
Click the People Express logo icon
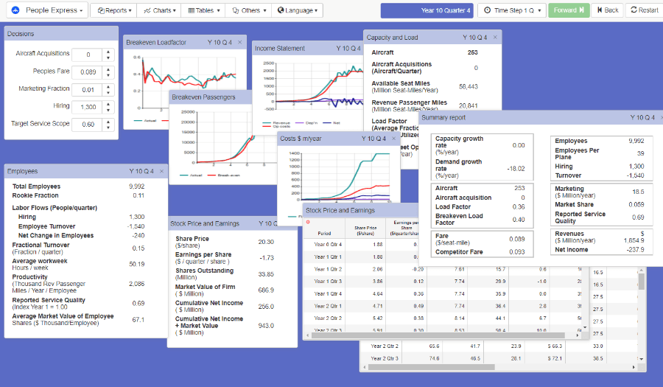click(15, 10)
